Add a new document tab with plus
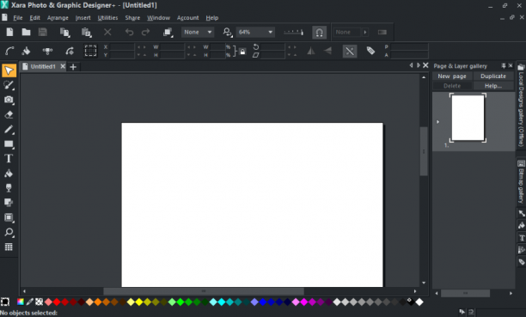This screenshot has height=317, width=526. click(73, 67)
